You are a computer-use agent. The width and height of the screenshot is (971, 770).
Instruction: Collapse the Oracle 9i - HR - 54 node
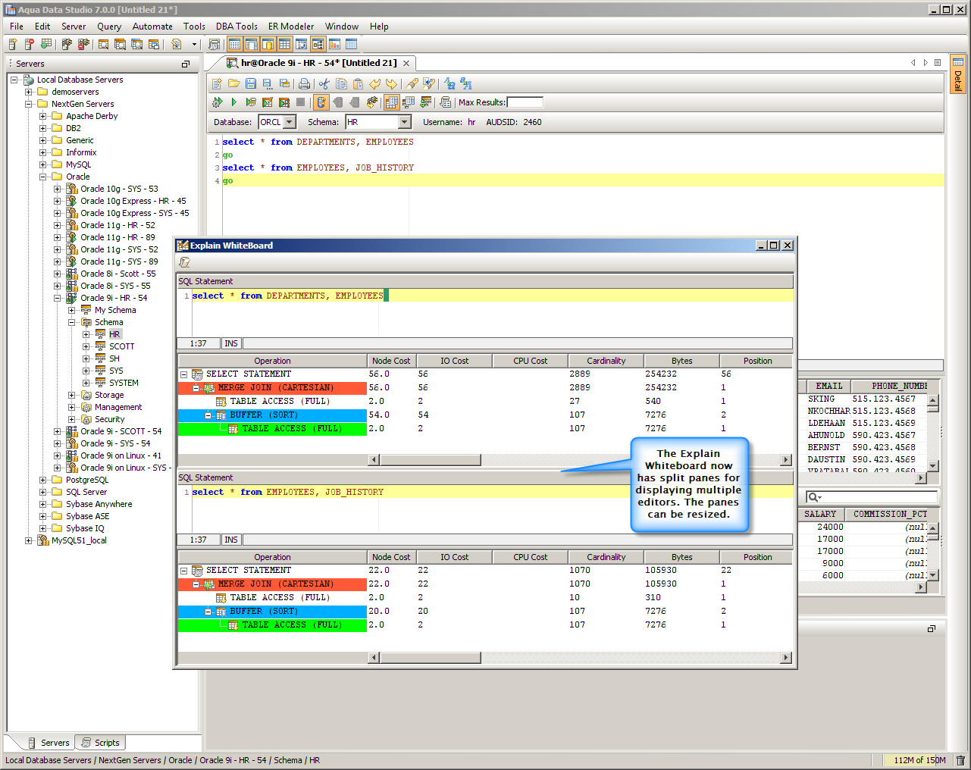click(x=58, y=298)
